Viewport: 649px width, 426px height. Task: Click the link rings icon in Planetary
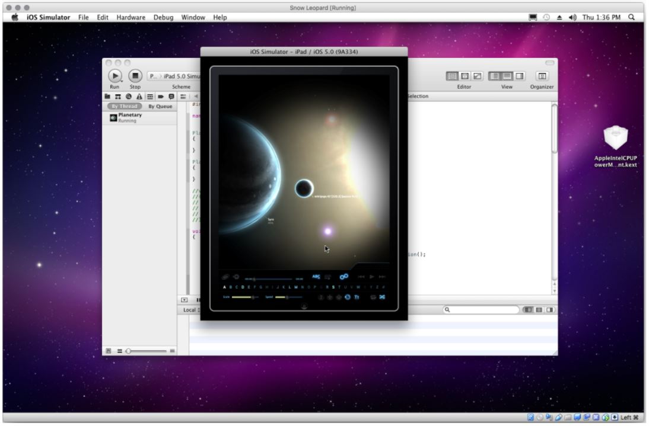[344, 277]
